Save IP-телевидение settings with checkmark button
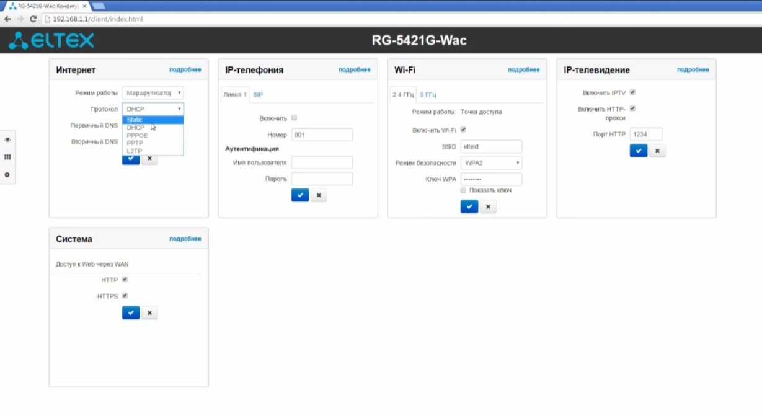Image resolution: width=762 pixels, height=416 pixels. coord(639,151)
